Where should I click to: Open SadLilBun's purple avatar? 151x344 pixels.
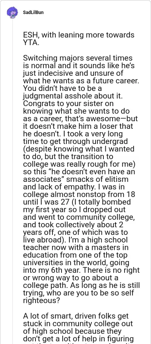pos(12,13)
